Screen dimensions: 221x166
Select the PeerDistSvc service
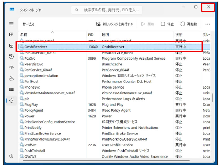(34, 64)
